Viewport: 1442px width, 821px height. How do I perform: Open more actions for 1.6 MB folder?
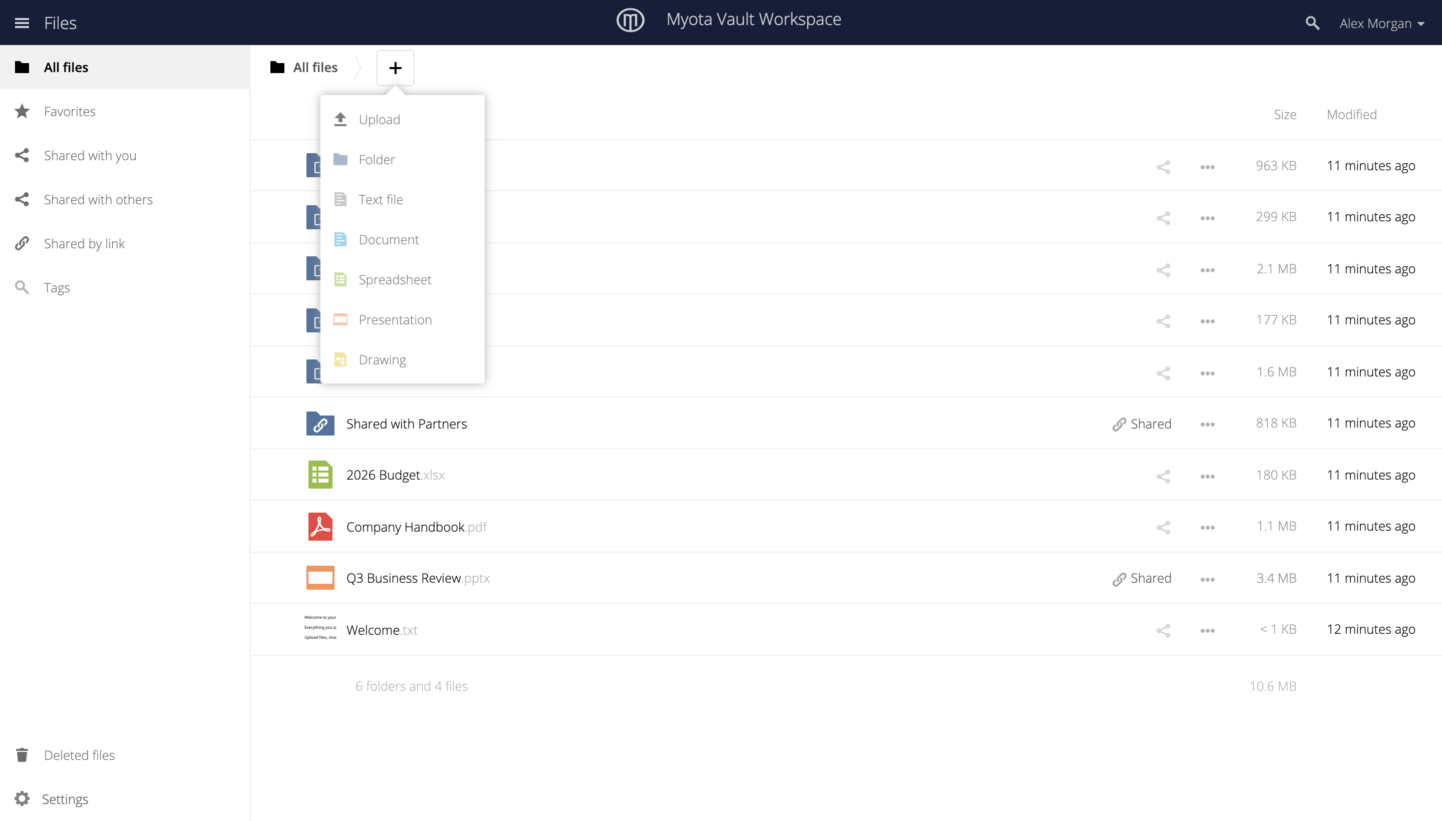[1207, 373]
